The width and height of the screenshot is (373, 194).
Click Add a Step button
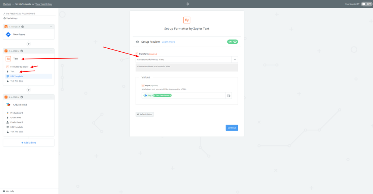click(x=29, y=143)
